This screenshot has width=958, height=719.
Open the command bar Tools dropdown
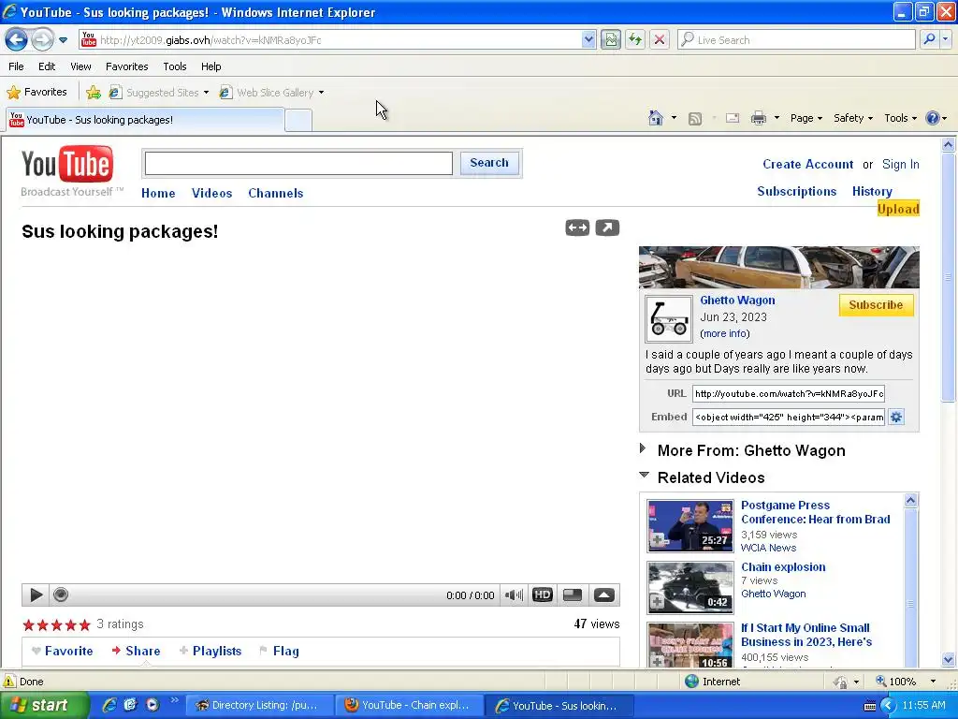pyautogui.click(x=900, y=118)
